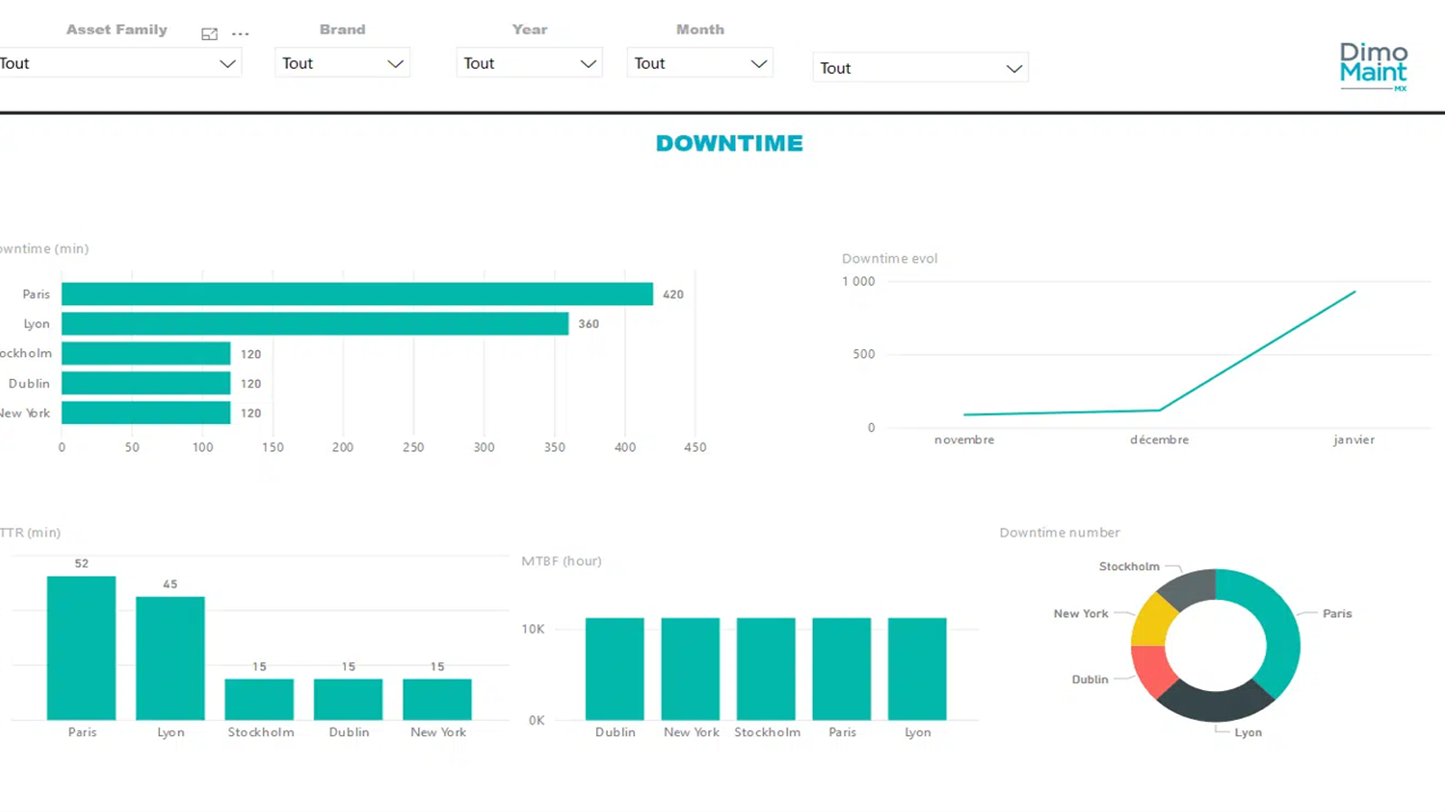The width and height of the screenshot is (1445, 812).
Task: Click the DOWNTIME page title
Action: coord(729,143)
